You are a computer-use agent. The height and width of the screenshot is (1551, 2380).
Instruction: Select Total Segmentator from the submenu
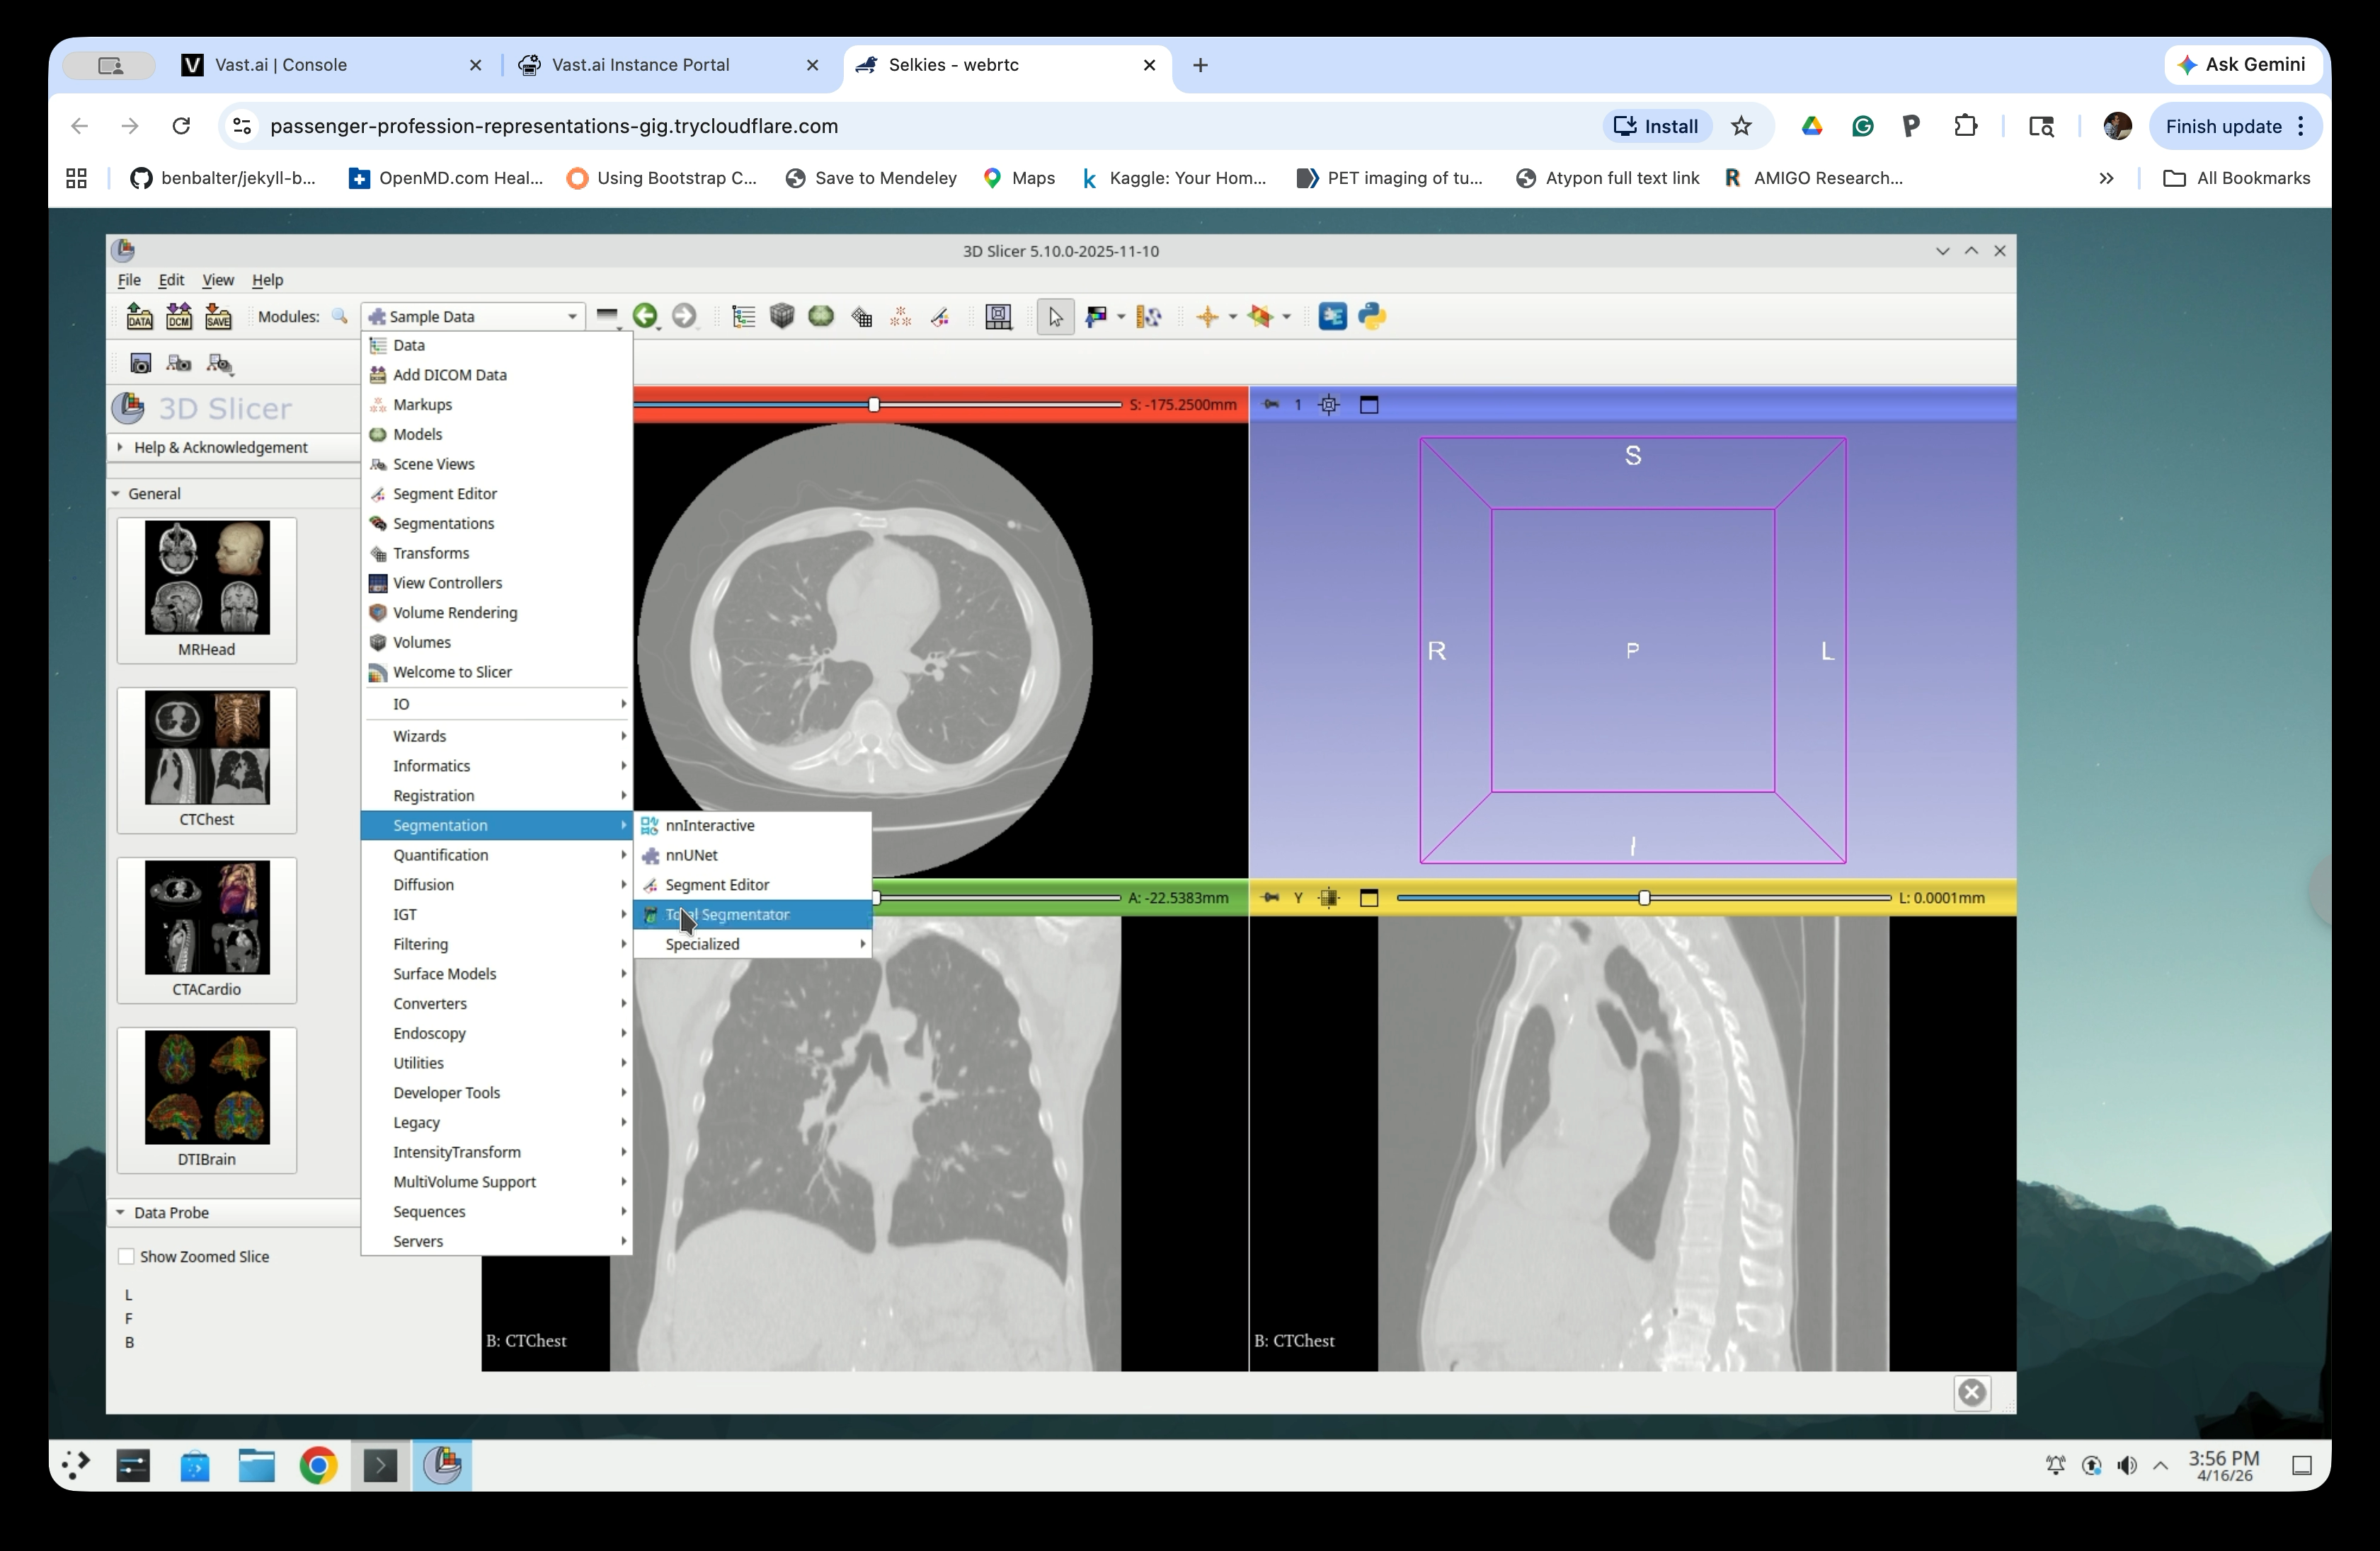pos(727,914)
